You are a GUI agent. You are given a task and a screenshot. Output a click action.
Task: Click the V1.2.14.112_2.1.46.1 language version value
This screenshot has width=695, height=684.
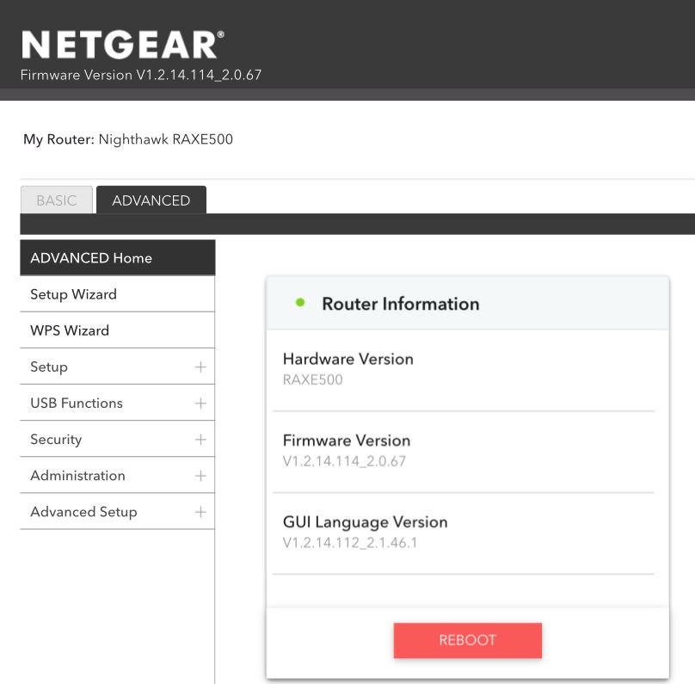(350, 543)
